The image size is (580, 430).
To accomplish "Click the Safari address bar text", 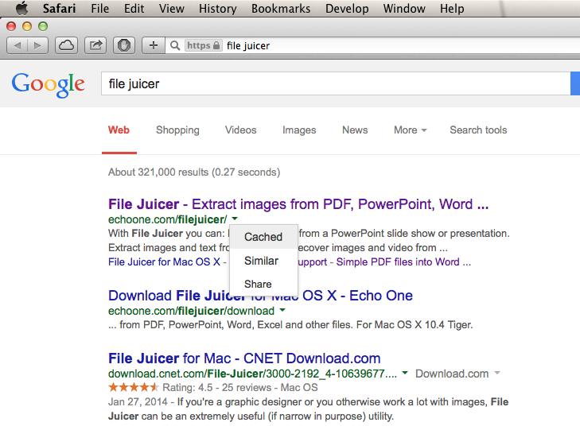I will coord(248,46).
